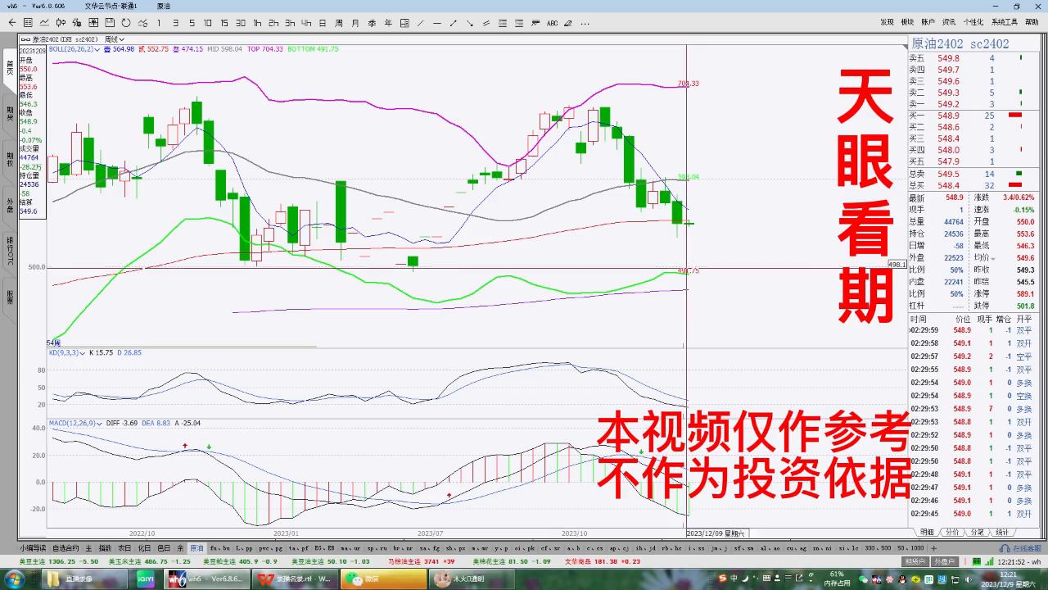
Task: Set chart period to 1 minute
Action: (x=159, y=23)
